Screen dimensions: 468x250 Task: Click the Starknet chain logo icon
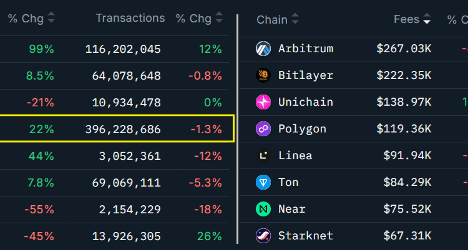click(x=263, y=236)
